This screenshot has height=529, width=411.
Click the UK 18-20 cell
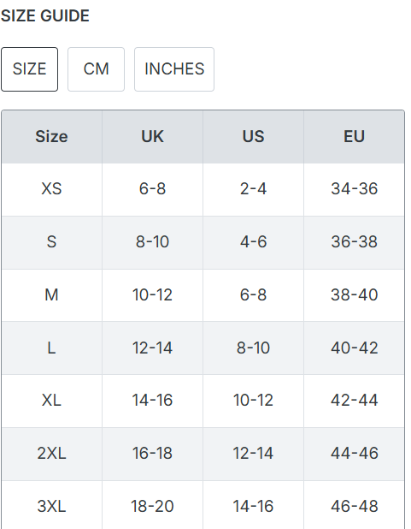pyautogui.click(x=152, y=506)
